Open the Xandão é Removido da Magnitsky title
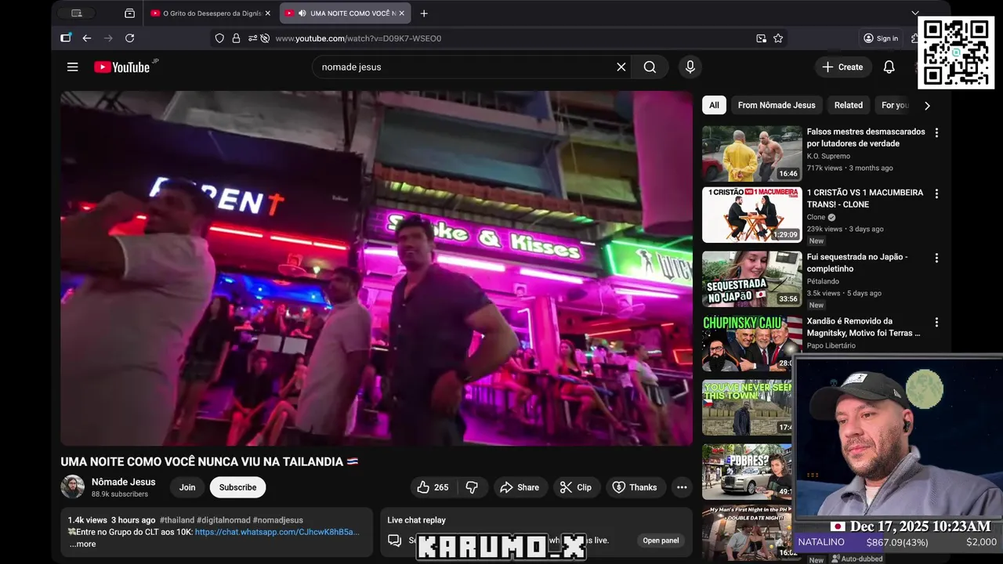 click(864, 327)
